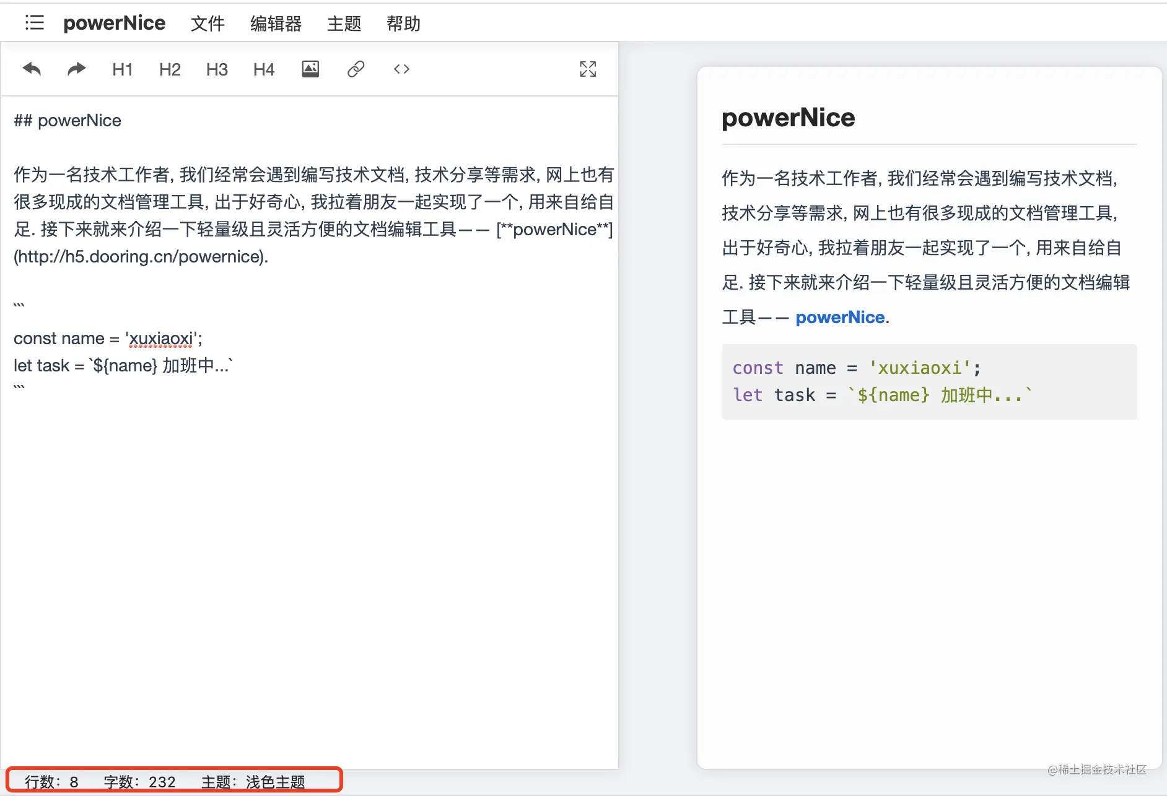Click the redo arrow in editor toolbar

pos(76,69)
